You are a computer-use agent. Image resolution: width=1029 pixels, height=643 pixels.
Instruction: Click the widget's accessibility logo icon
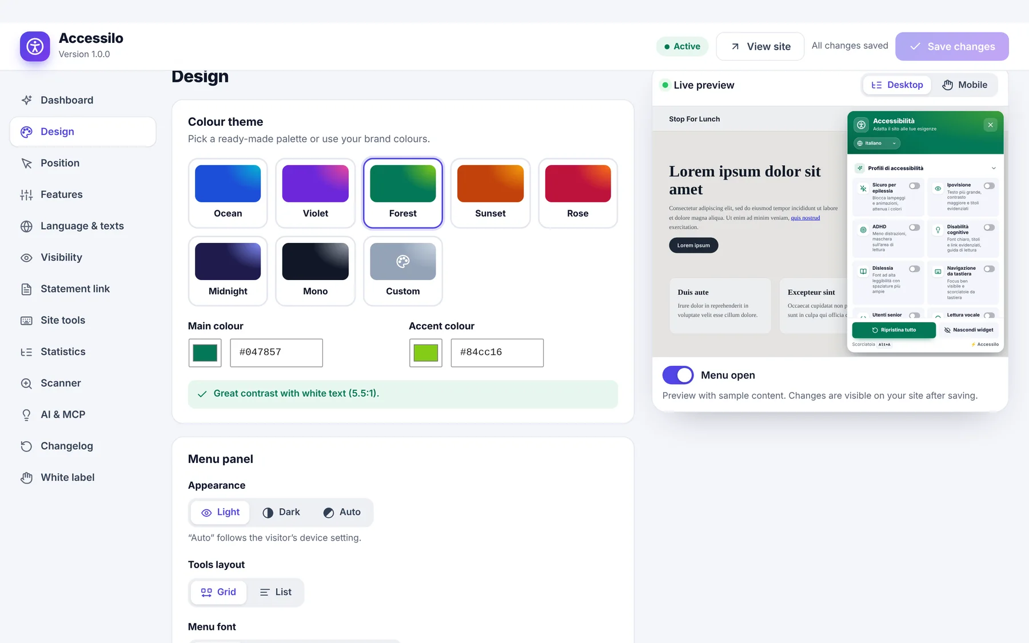tap(862, 125)
